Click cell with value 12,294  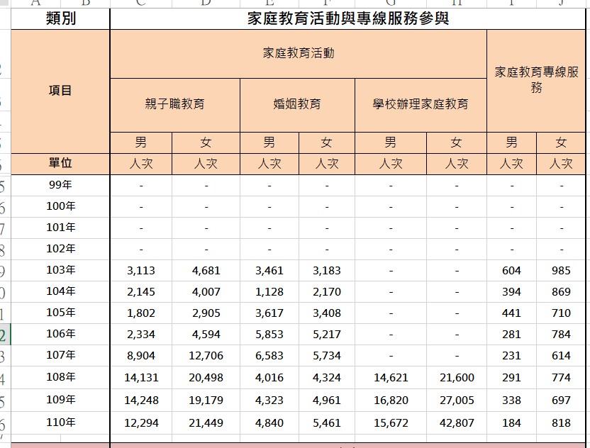[141, 422]
